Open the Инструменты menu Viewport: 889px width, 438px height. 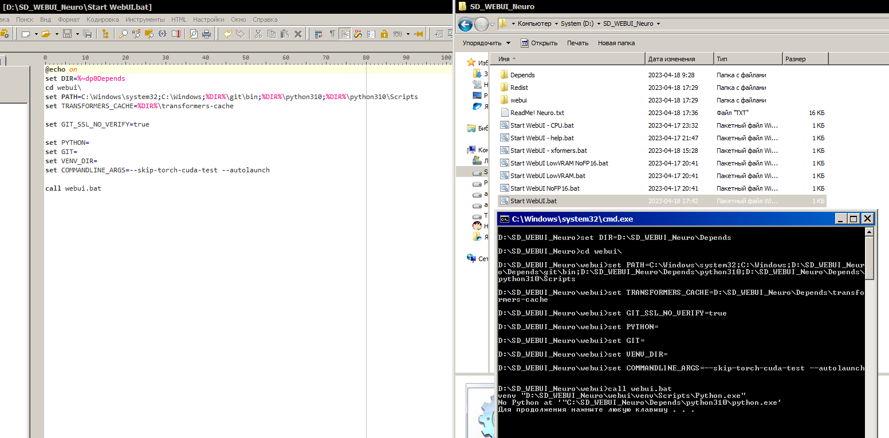click(x=145, y=19)
